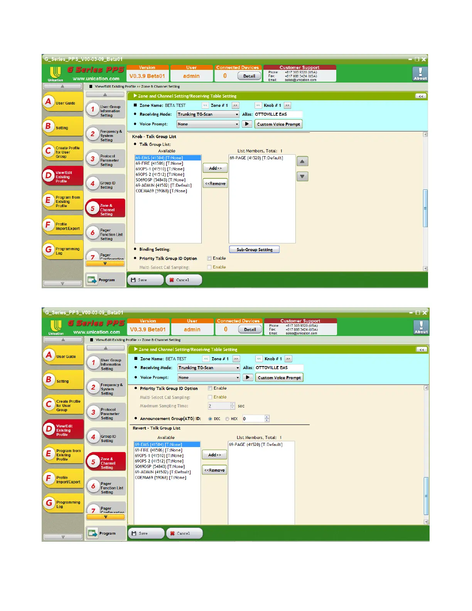472x611 pixels.
Task: Go to next Knob # in top window
Action: pos(287,105)
